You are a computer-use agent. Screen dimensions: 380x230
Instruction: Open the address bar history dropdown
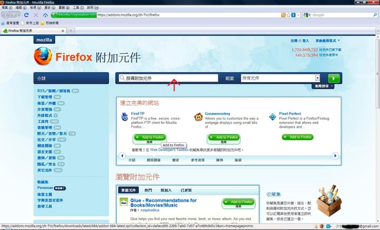click(x=298, y=15)
